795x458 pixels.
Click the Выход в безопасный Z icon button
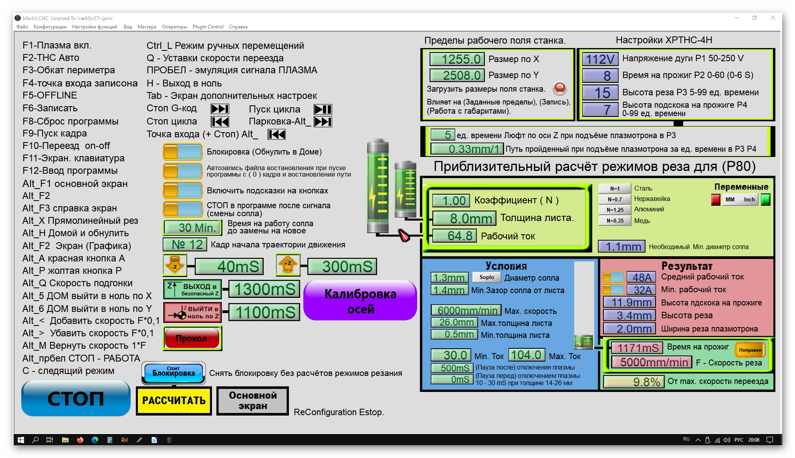tap(193, 289)
